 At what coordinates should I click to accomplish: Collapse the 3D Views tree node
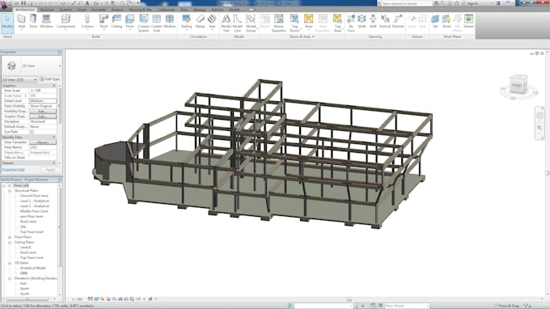(10, 263)
